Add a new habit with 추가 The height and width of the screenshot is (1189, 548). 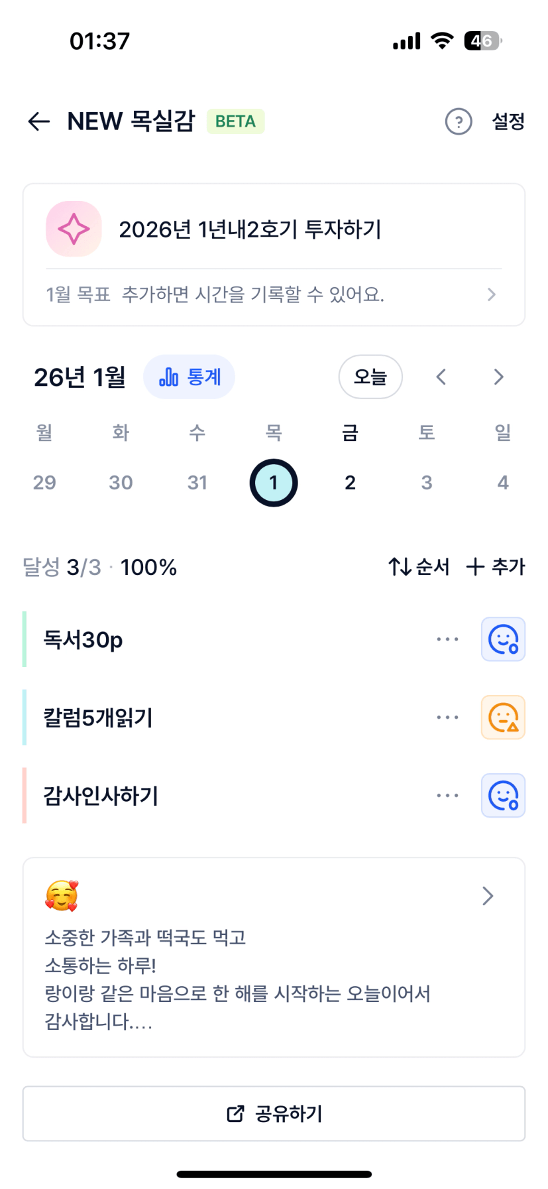coord(496,567)
